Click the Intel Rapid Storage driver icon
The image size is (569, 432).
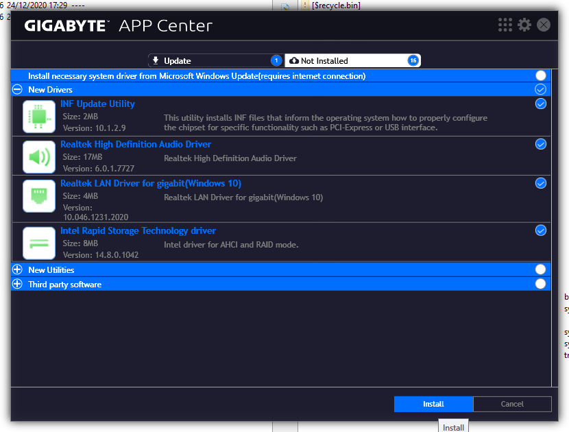coord(38,243)
